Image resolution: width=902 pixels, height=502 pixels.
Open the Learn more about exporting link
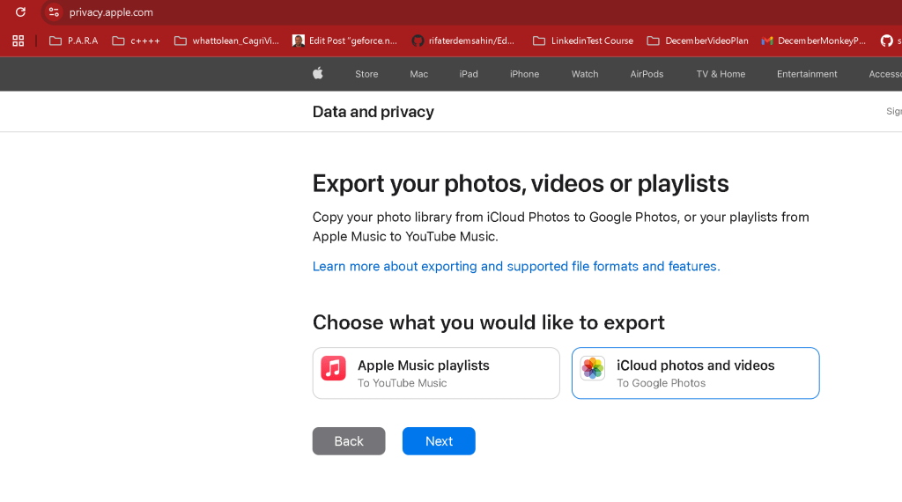pos(516,266)
